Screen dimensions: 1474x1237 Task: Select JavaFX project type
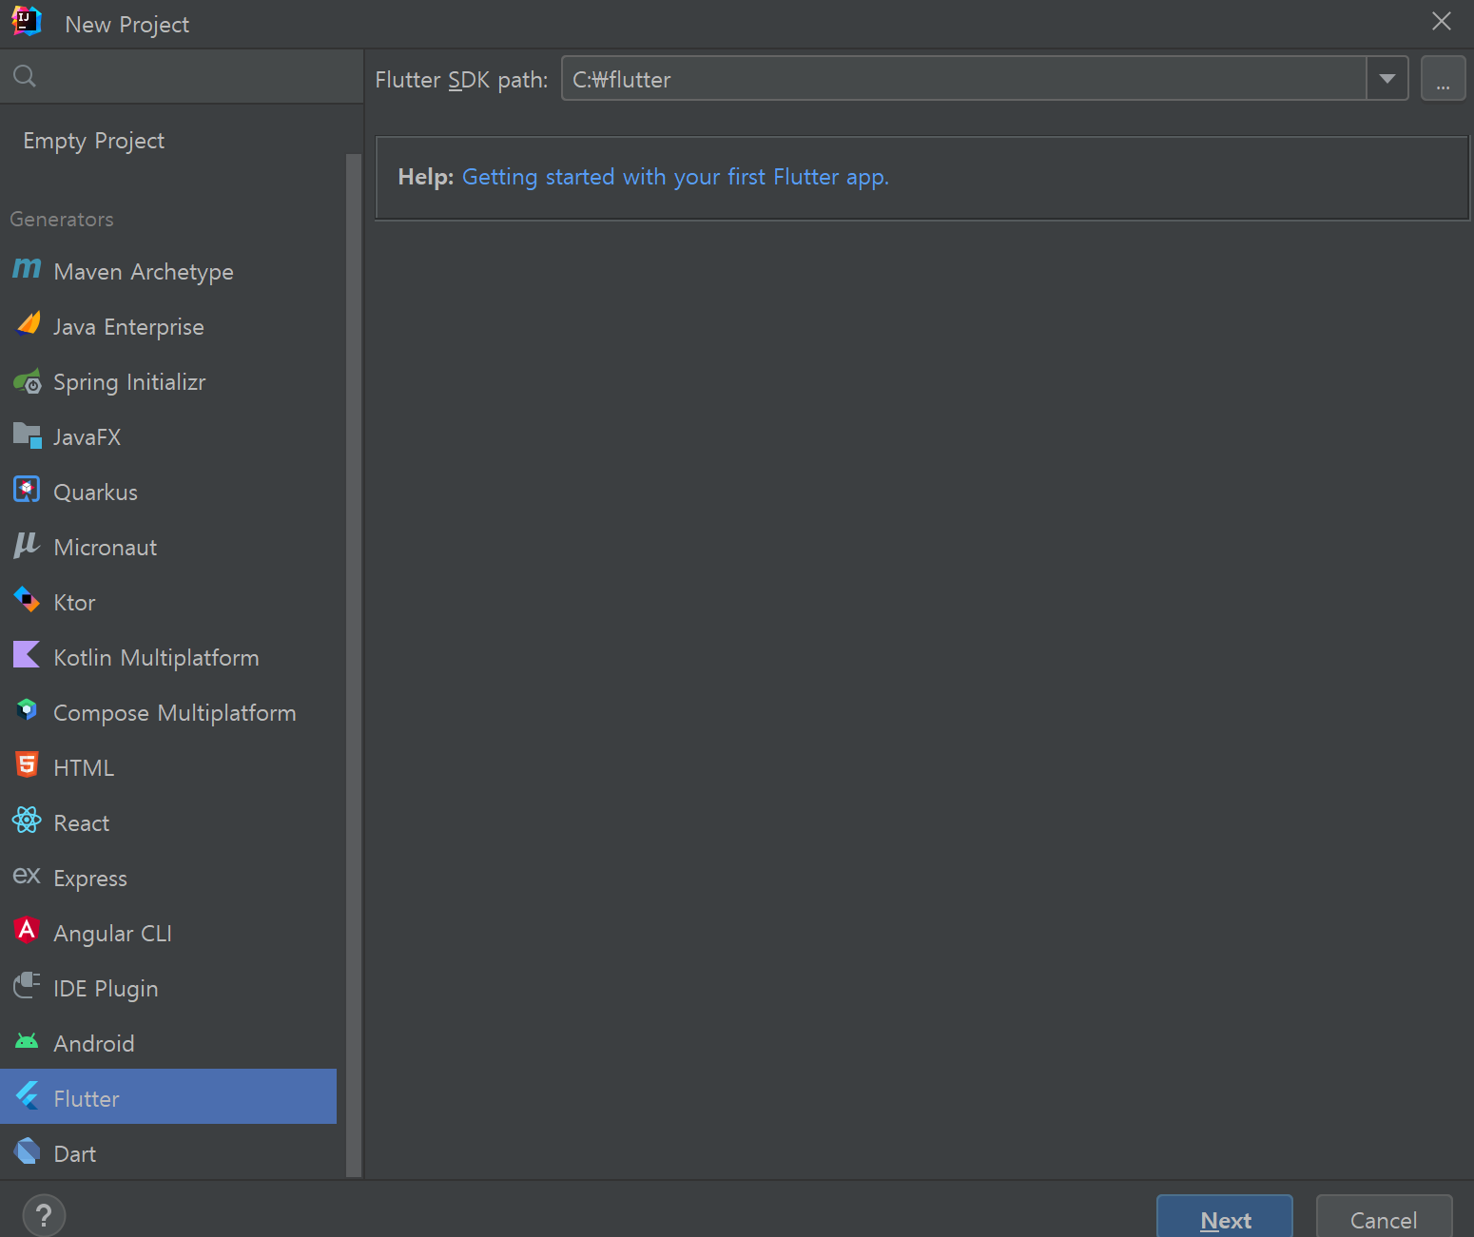click(x=168, y=437)
